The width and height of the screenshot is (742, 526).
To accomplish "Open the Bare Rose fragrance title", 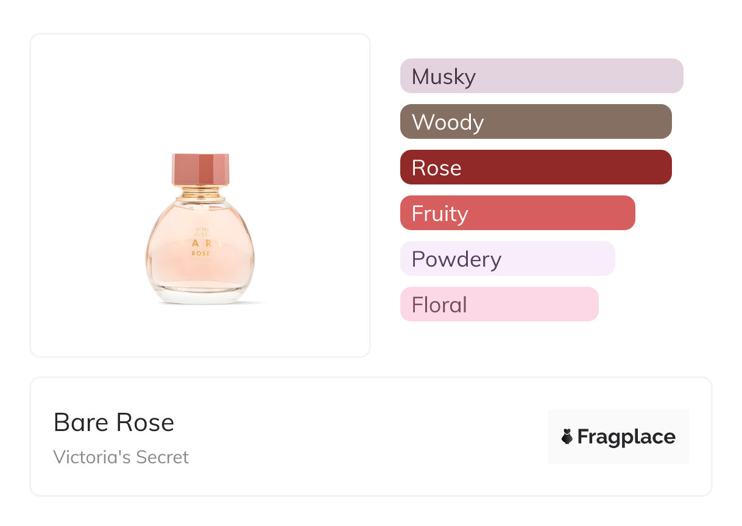I will click(x=114, y=423).
